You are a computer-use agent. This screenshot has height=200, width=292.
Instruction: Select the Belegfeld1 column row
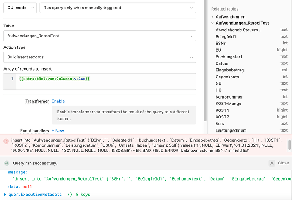(x=251, y=37)
